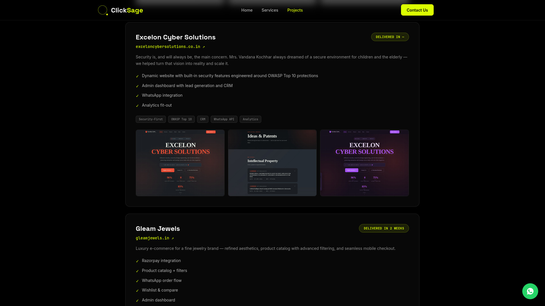The height and width of the screenshot is (306, 545).
Task: Click the 'DELIVERED IN 2 WEEKS' badge
Action: click(384, 228)
